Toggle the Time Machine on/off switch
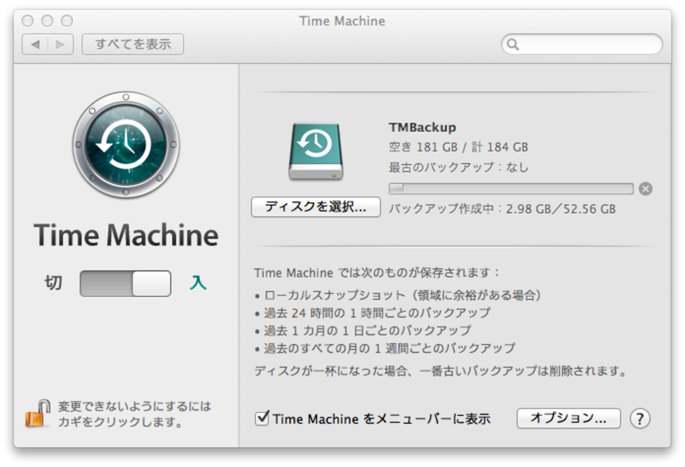The image size is (685, 467). pyautogui.click(x=125, y=284)
